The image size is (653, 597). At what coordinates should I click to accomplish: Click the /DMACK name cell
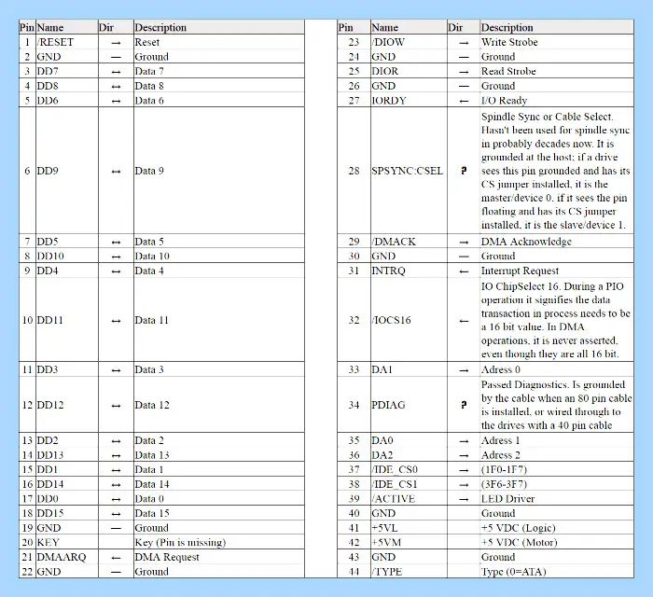409,242
